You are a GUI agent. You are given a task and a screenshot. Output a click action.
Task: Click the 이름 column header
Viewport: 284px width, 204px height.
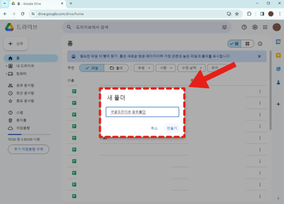71,81
